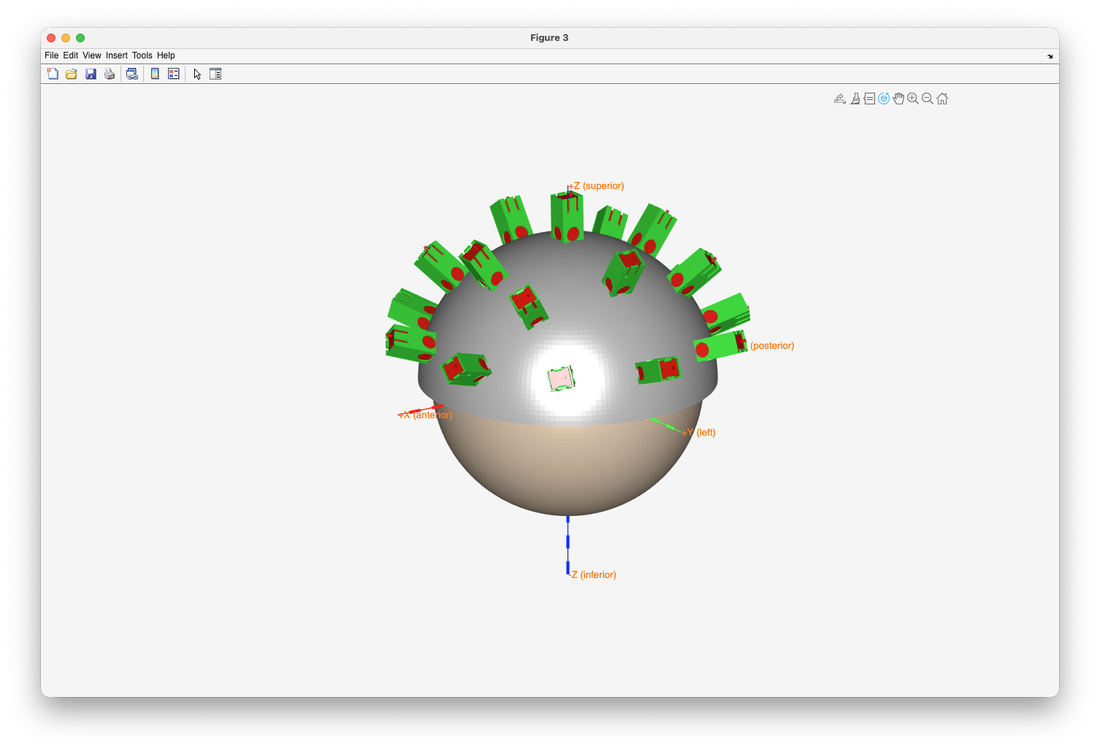
Task: Toggle the Edit Plot arrow tool
Action: click(x=197, y=74)
